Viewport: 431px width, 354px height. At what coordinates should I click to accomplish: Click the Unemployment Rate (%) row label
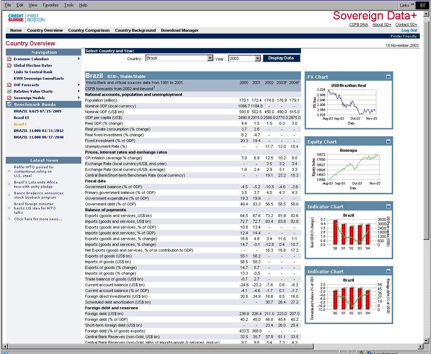point(106,146)
